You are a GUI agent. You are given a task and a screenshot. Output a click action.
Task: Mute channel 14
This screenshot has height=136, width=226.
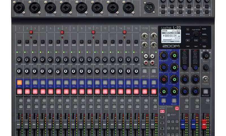(x=122, y=100)
